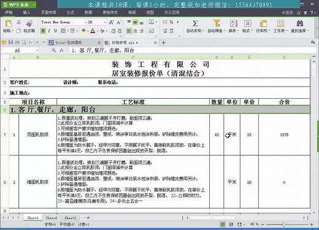This screenshot has width=319, height=230.
Task: Click the fx insert function icon
Action: [61, 50]
